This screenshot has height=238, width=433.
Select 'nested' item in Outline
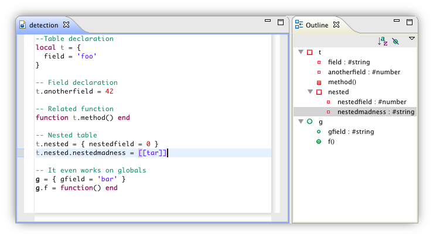pyautogui.click(x=338, y=92)
